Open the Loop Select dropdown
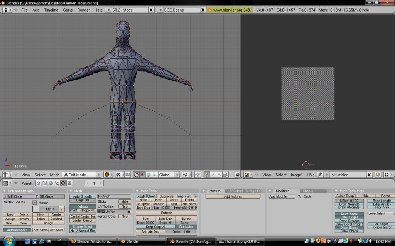The image size is (395, 246). tap(381, 214)
